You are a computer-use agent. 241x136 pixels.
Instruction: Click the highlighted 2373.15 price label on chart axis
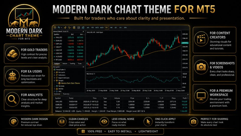point(185,43)
